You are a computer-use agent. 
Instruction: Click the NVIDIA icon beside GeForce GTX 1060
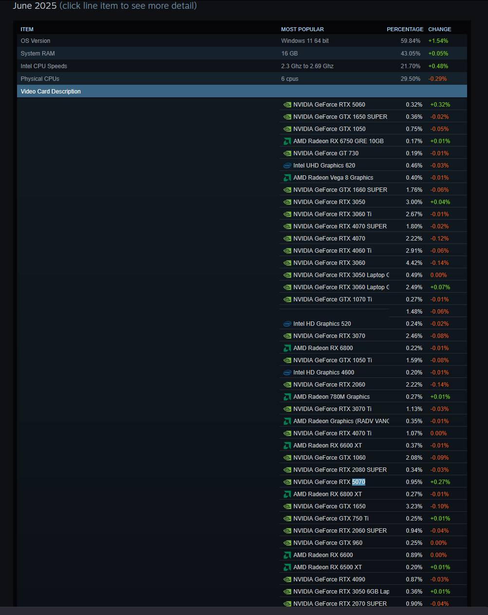pos(287,458)
